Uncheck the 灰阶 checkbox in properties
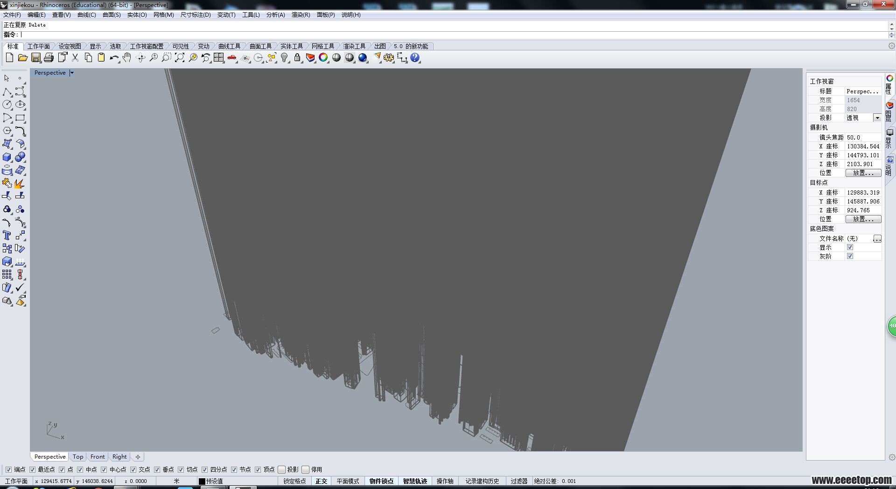 click(850, 256)
